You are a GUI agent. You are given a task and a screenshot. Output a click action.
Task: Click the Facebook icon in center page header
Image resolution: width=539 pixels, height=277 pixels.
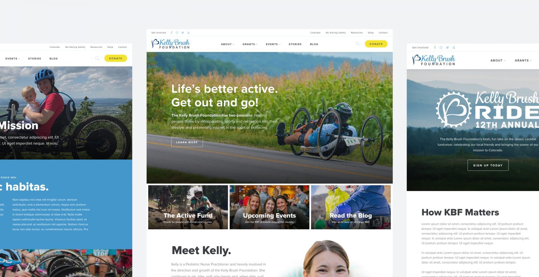[172, 33]
